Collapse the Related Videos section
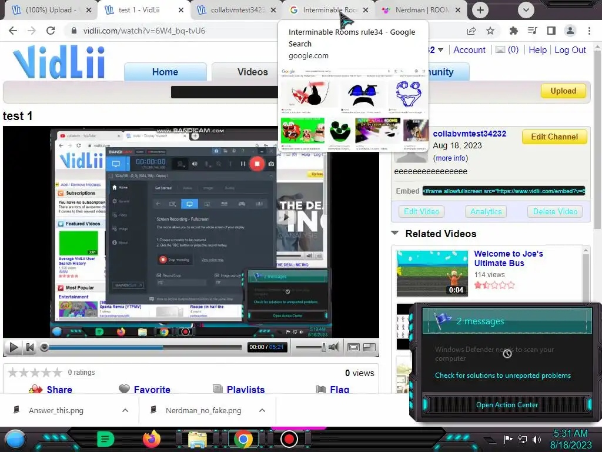This screenshot has height=452, width=602. point(394,233)
